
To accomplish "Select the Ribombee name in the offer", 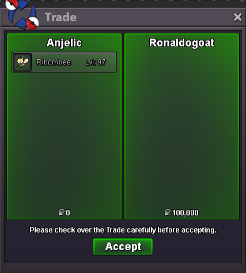I will 54,62.
